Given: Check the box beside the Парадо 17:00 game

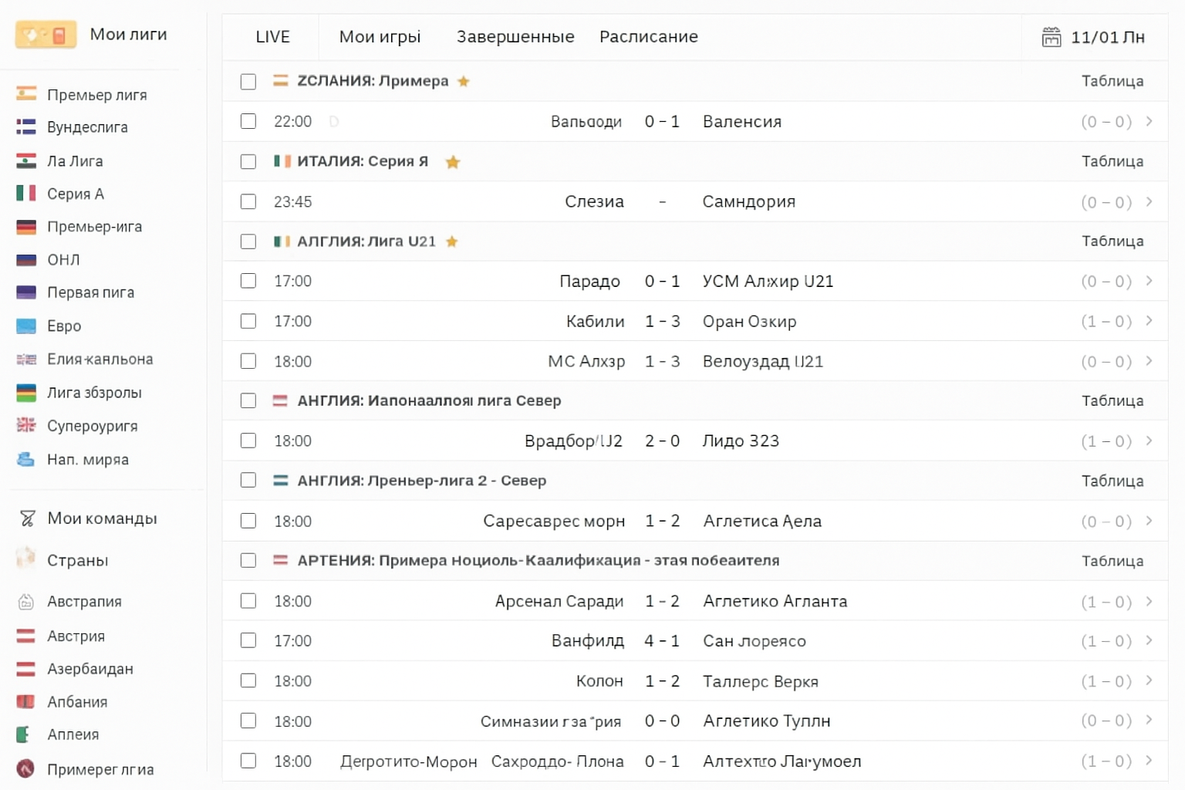Looking at the screenshot, I should pyautogui.click(x=248, y=281).
